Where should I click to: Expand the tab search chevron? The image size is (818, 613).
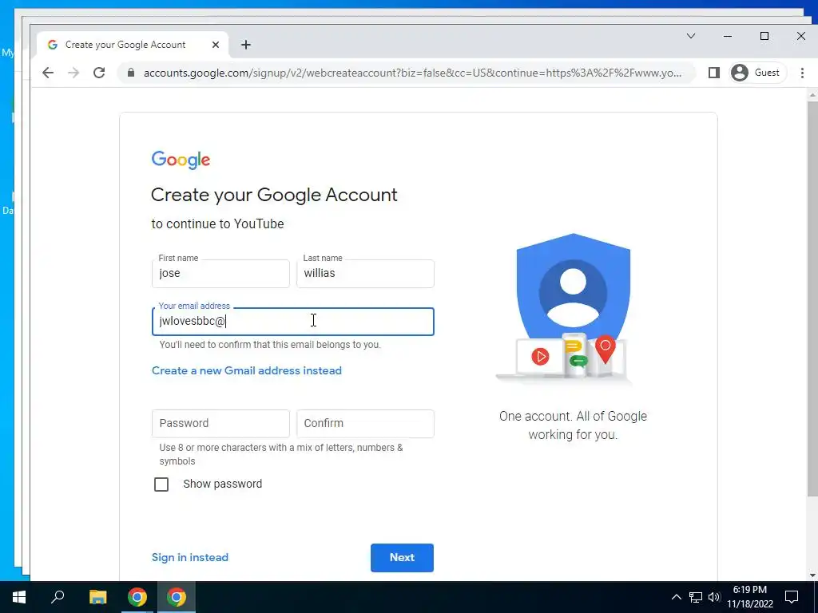(691, 36)
